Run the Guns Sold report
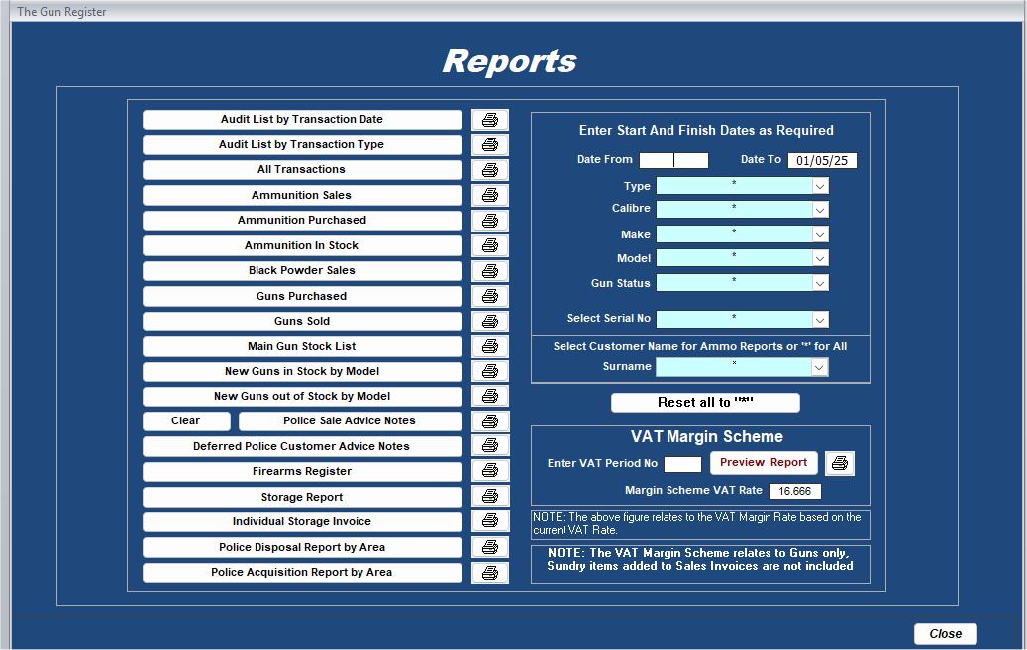1027x650 pixels. tap(302, 321)
